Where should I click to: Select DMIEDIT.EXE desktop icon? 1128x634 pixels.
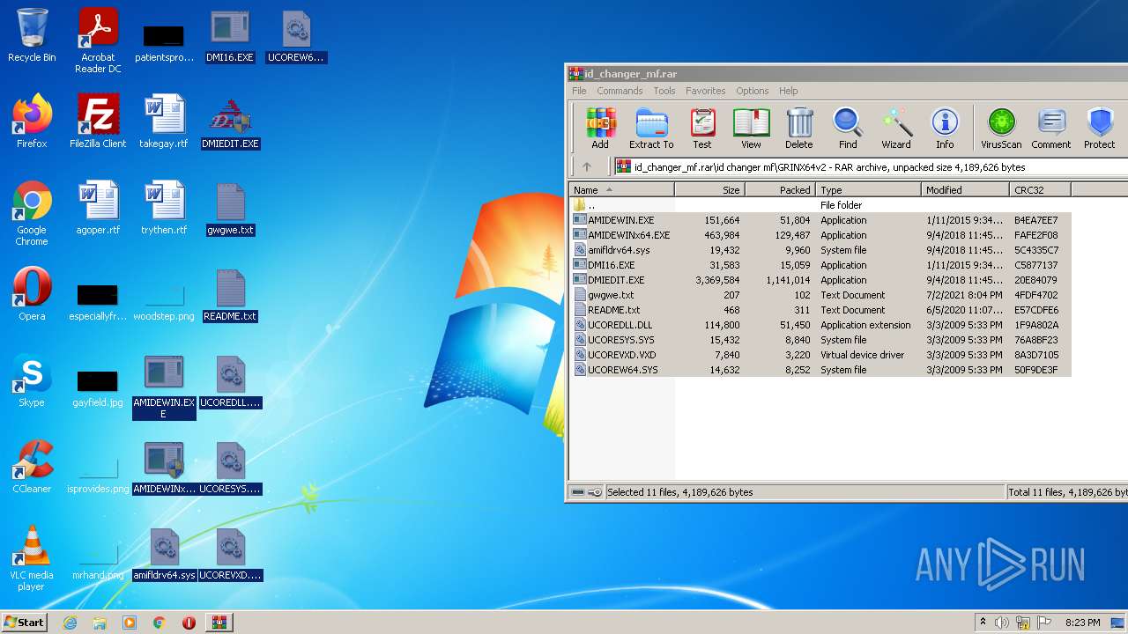(230, 122)
